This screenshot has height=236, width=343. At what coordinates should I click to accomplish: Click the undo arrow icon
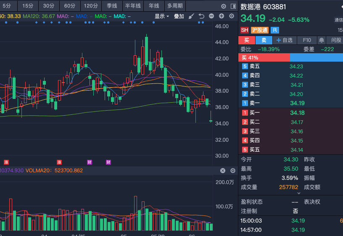tap(201, 16)
